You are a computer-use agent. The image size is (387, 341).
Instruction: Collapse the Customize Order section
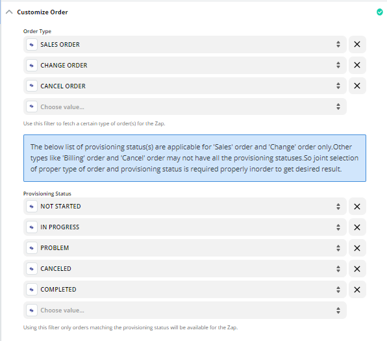[x=9, y=12]
